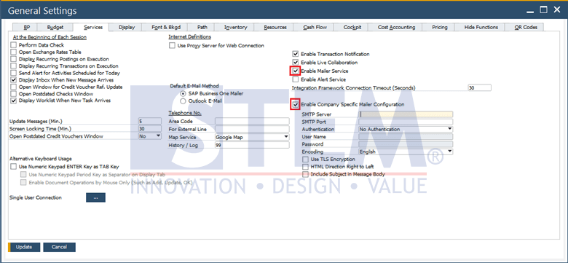This screenshot has width=568, height=263.
Task: Click the Area Code field
Action: tap(252, 122)
